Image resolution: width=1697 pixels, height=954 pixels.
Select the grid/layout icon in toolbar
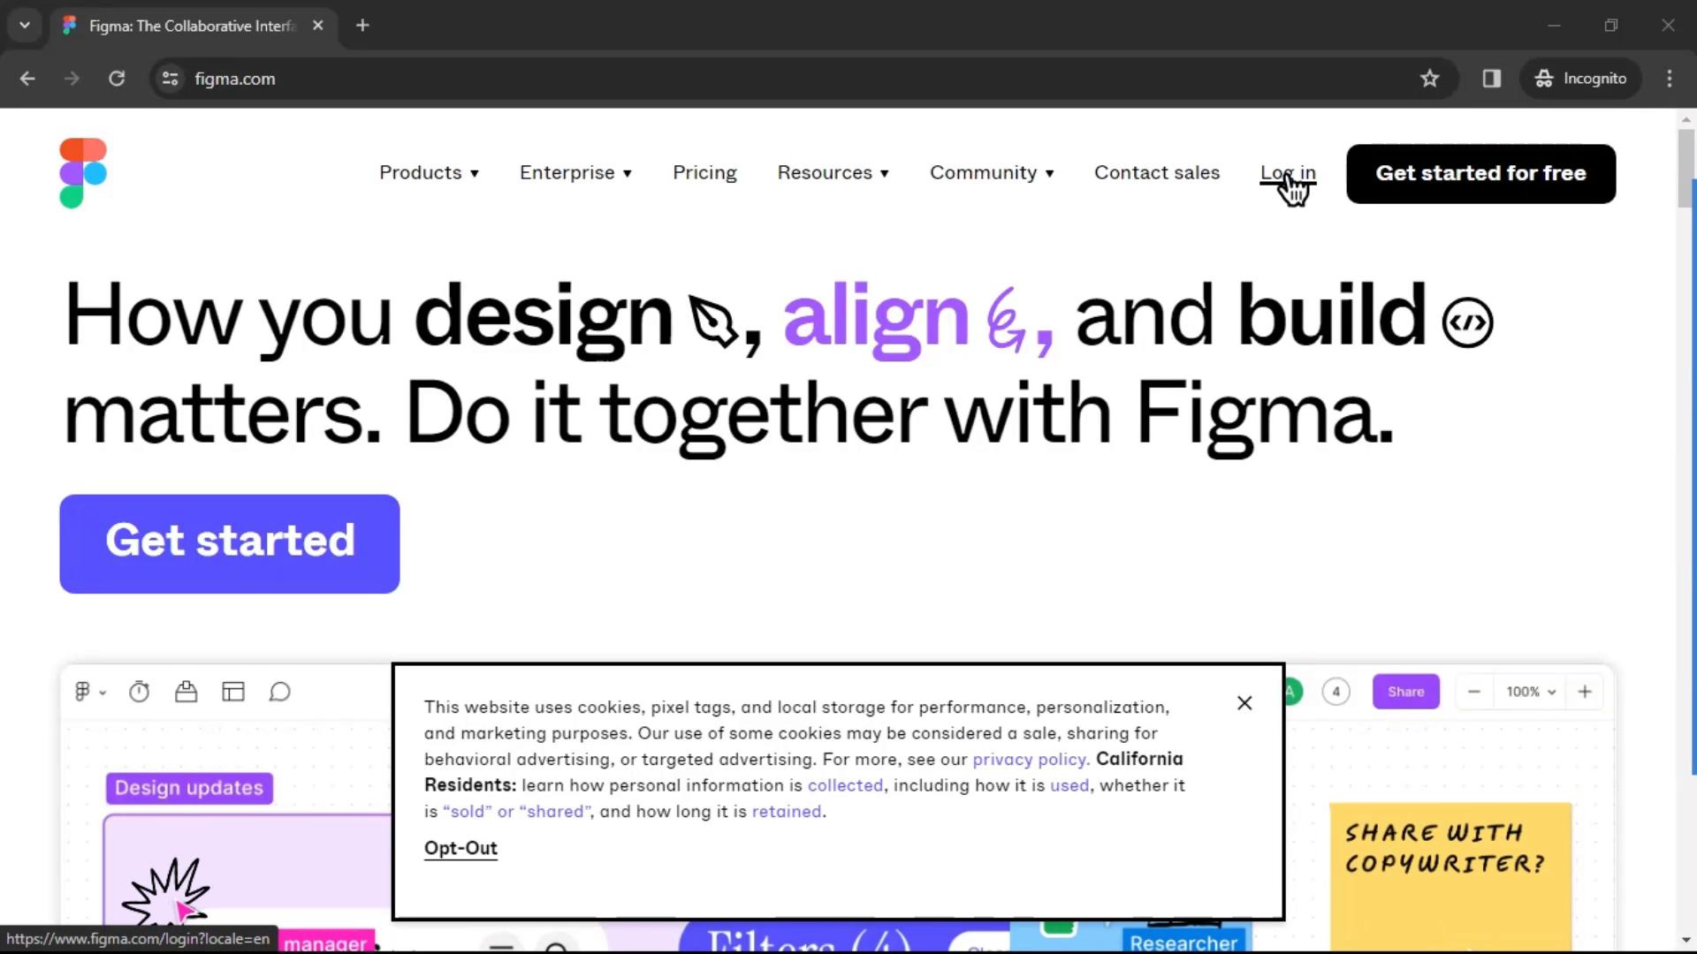[233, 691]
